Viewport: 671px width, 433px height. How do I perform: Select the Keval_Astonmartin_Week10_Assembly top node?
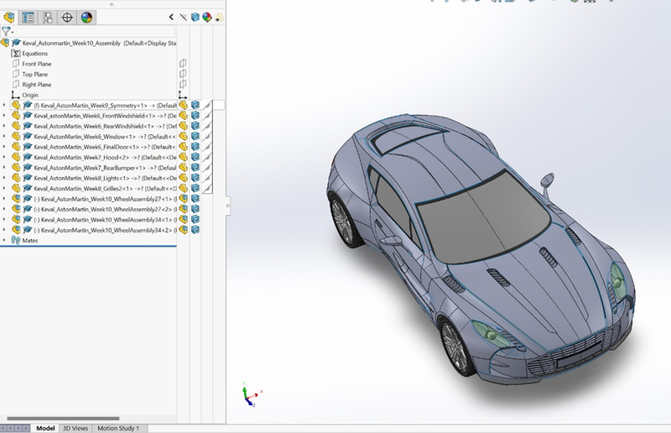99,43
